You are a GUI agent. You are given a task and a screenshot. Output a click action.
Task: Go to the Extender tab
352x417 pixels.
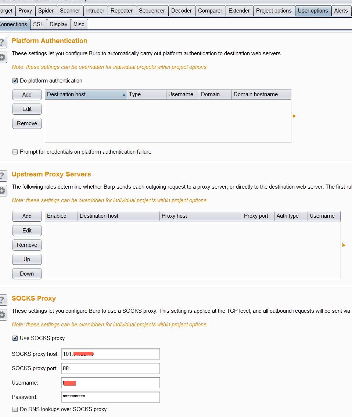[x=239, y=11]
